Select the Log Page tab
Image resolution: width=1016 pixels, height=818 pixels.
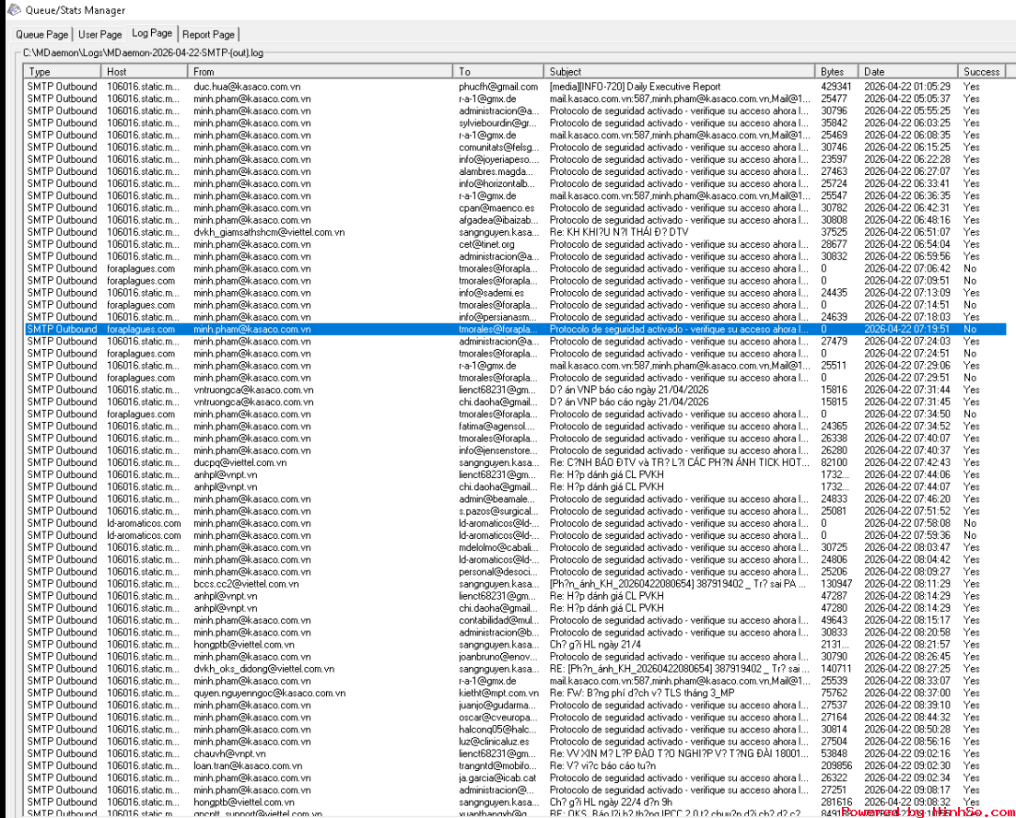click(152, 33)
